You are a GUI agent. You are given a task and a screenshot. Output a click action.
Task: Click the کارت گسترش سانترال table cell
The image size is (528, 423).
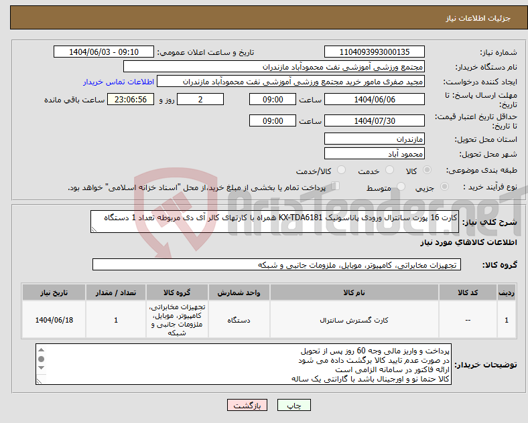[x=354, y=319]
